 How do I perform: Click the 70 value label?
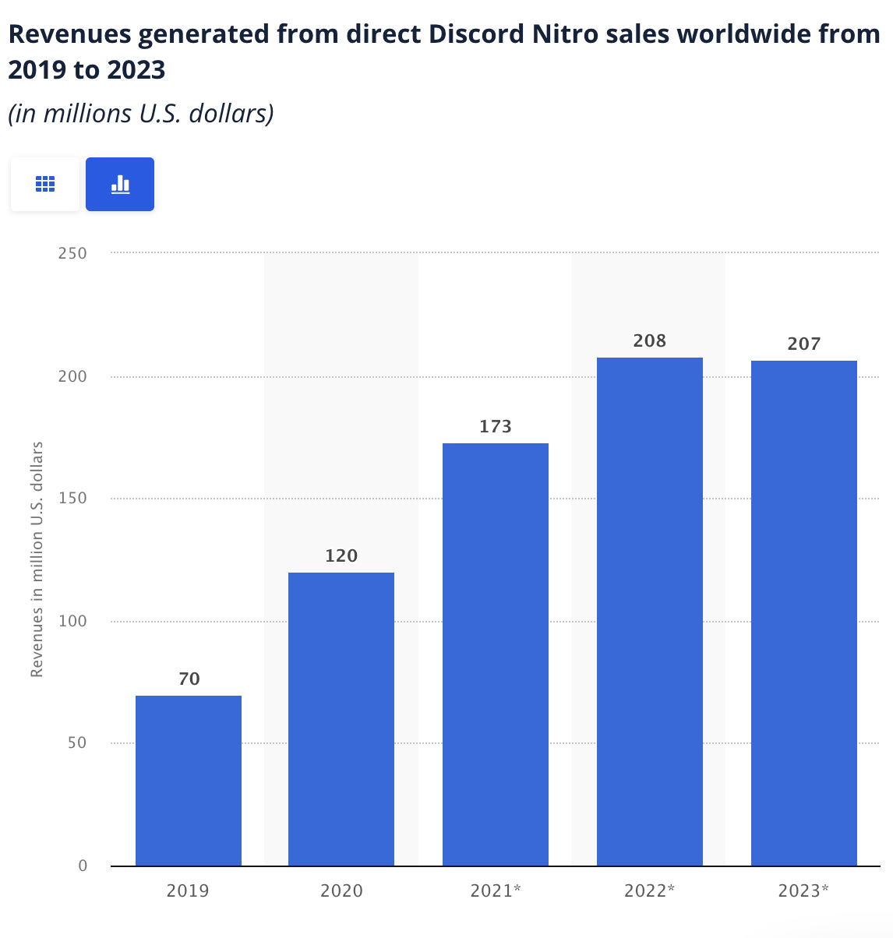pos(189,679)
